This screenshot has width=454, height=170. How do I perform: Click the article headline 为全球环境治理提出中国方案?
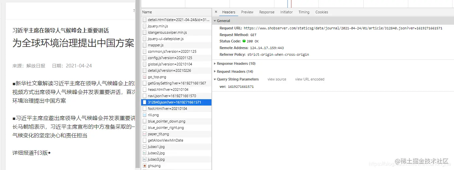[73, 43]
